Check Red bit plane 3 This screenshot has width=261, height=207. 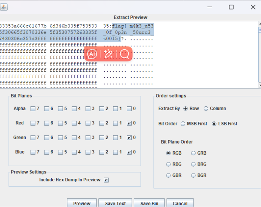(x=88, y=123)
